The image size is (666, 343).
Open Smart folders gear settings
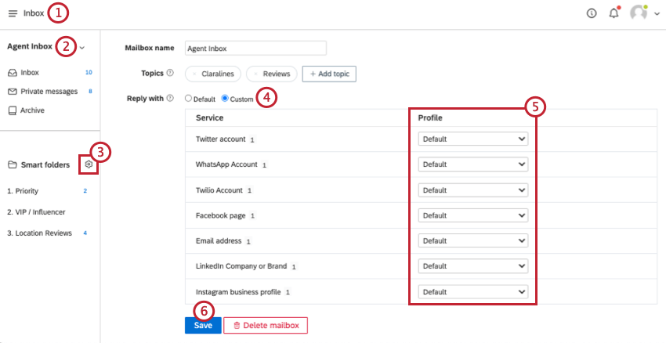pos(89,164)
